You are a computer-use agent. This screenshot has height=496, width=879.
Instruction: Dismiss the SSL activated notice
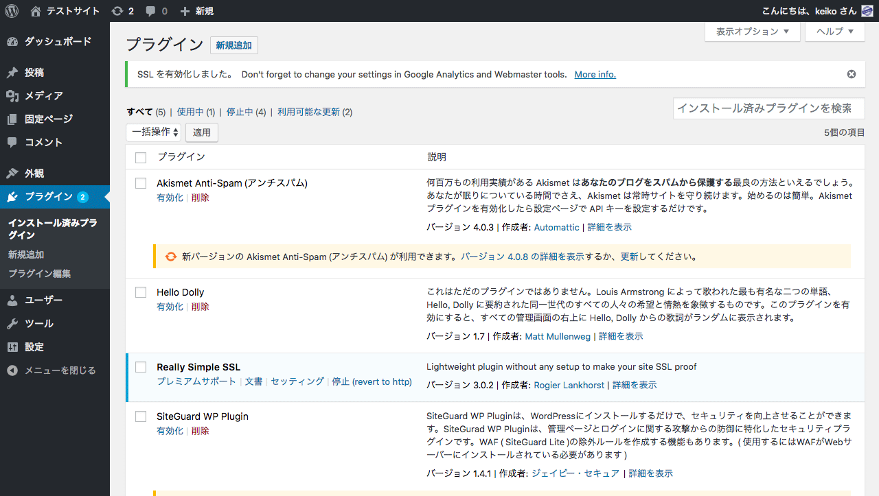(x=852, y=74)
